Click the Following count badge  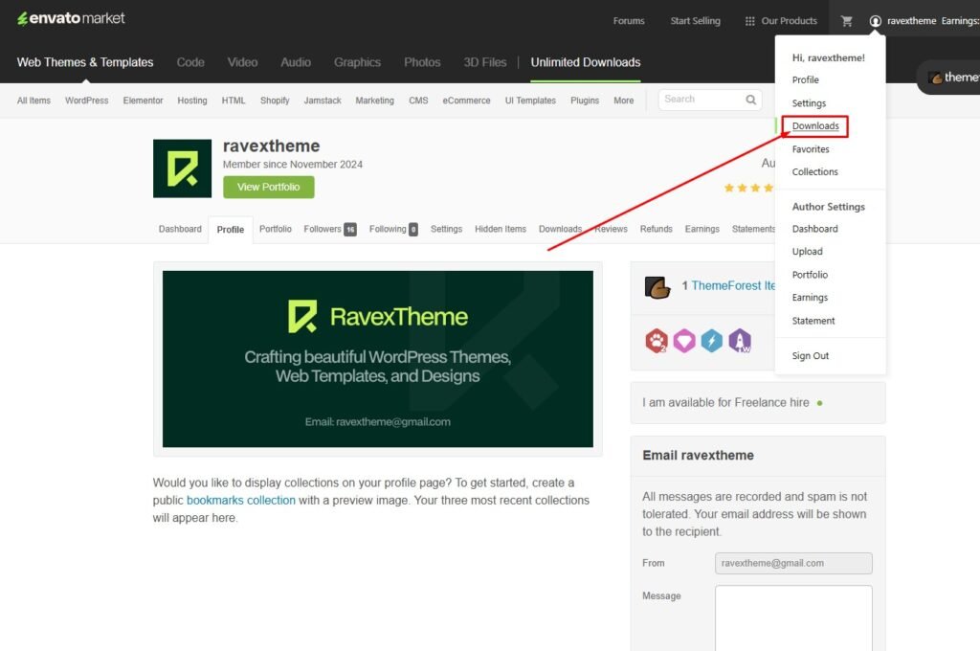click(413, 230)
